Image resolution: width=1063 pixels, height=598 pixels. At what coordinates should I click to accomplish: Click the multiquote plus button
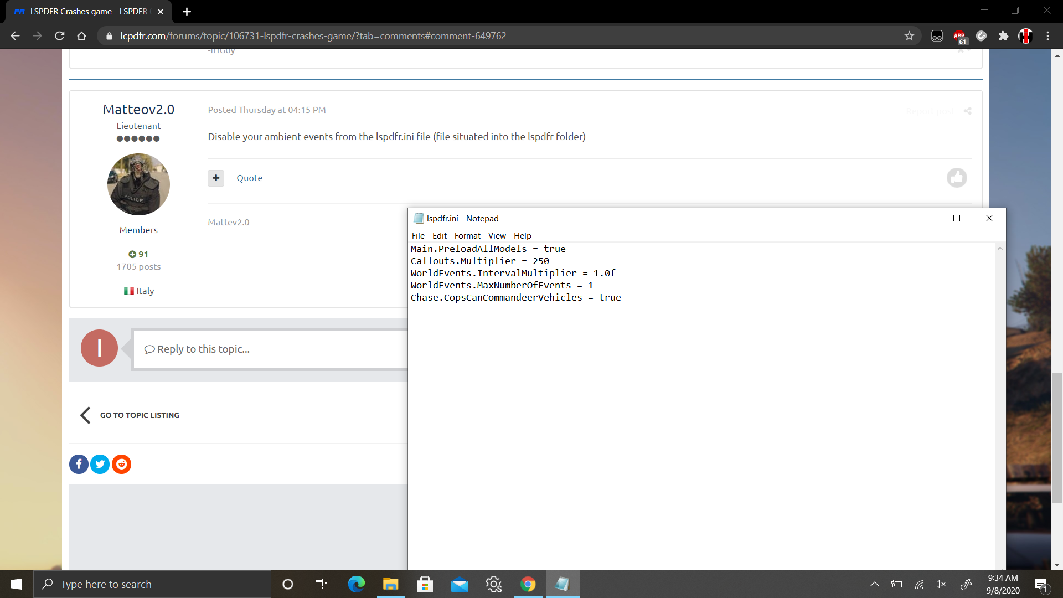click(216, 178)
